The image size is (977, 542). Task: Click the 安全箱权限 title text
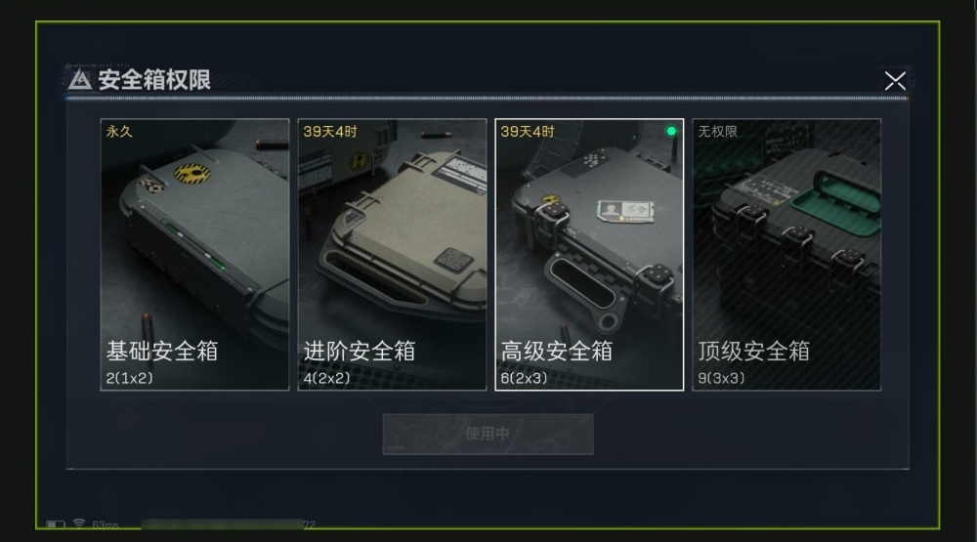click(x=154, y=80)
